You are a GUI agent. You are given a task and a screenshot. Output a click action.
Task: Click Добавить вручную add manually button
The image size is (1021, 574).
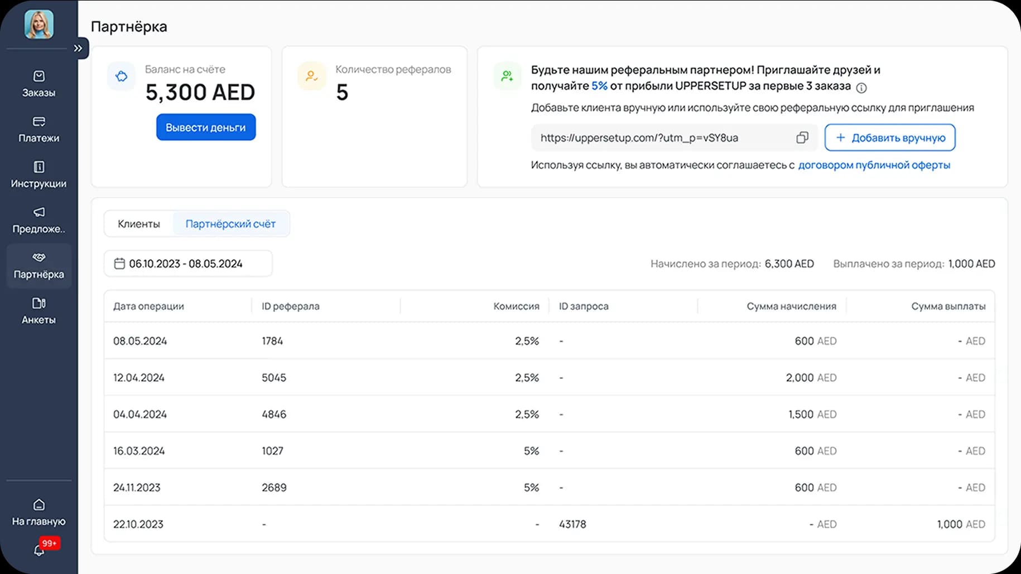[890, 138]
